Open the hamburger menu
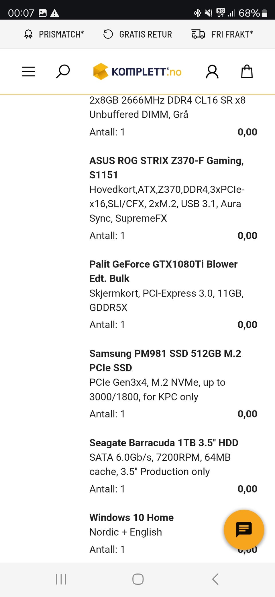Viewport: 275px width, 597px height. [x=28, y=71]
